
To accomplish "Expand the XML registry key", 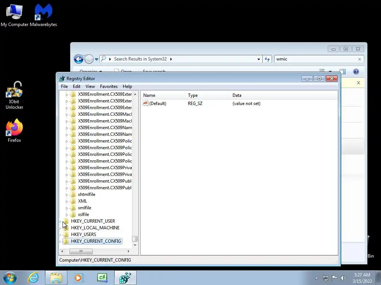I will point(67,202).
